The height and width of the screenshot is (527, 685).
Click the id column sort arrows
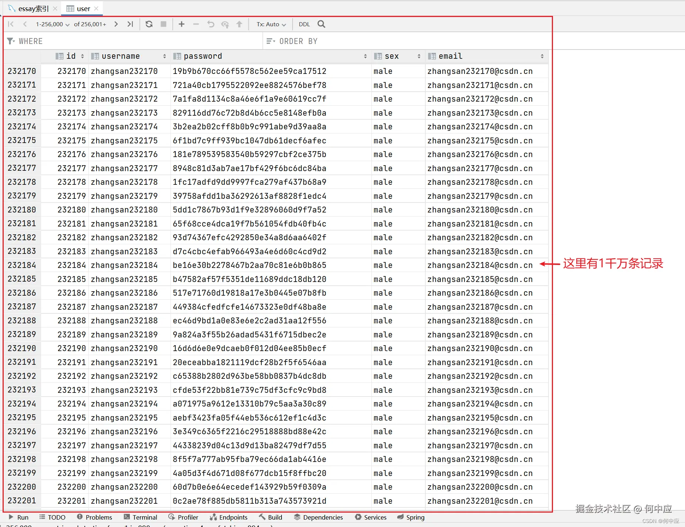(x=82, y=56)
